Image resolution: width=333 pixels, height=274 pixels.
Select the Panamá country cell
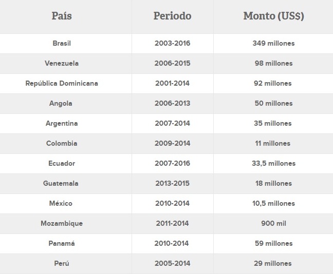pos(62,243)
